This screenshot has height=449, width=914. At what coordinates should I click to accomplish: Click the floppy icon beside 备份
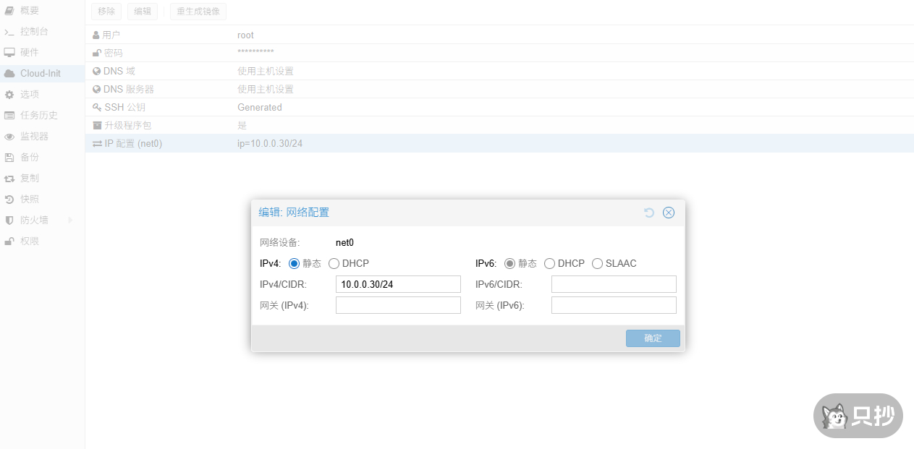(9, 158)
